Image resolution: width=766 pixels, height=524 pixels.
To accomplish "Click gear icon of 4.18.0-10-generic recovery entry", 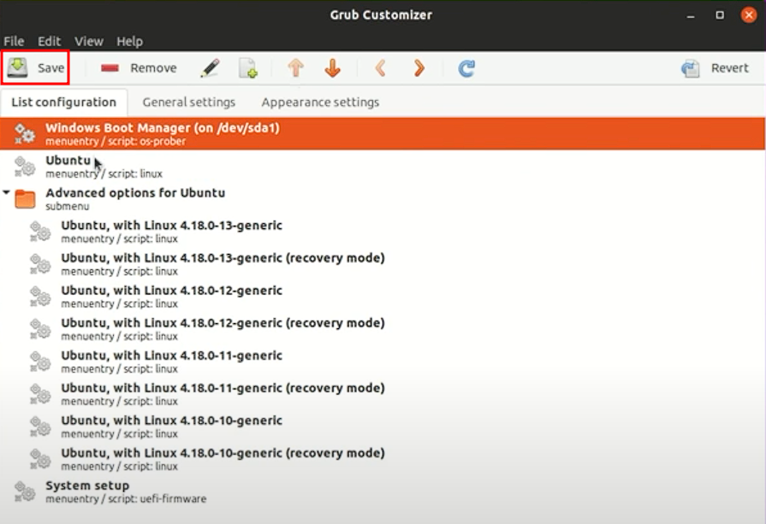I will click(x=40, y=459).
